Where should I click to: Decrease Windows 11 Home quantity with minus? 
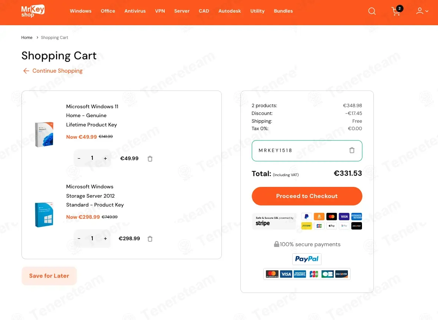pos(79,158)
